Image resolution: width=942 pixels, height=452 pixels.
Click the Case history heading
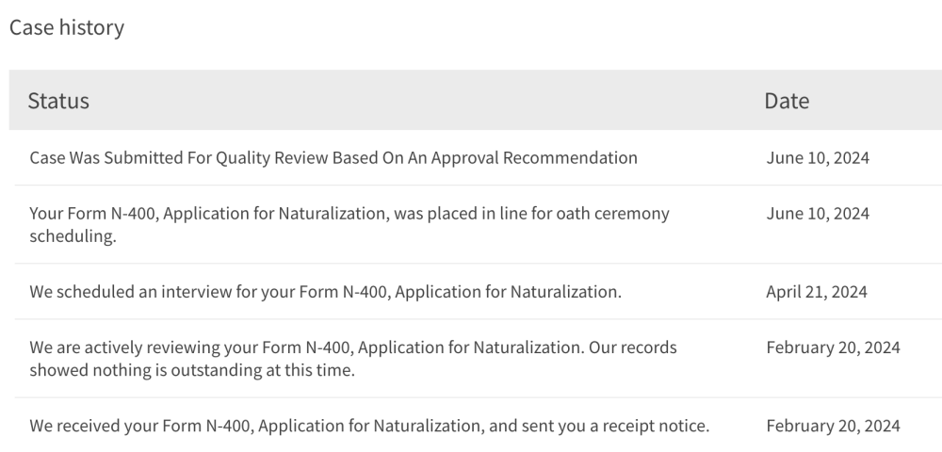tap(67, 27)
